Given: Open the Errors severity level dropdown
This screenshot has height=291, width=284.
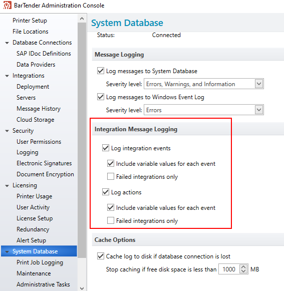Looking at the screenshot, I should (x=259, y=110).
